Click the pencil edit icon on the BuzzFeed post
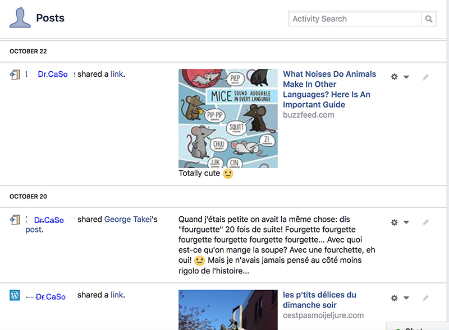 pyautogui.click(x=425, y=77)
